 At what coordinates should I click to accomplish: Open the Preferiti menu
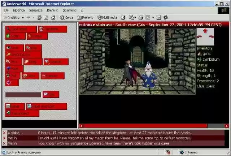click(x=53, y=10)
